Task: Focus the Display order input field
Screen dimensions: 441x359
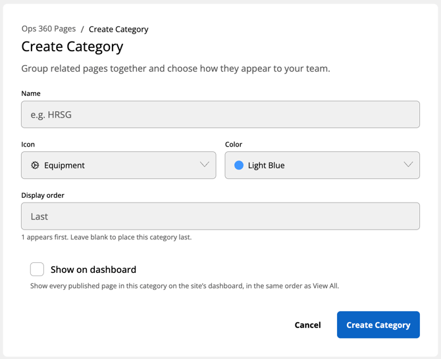Action: 220,216
